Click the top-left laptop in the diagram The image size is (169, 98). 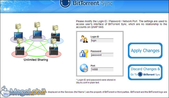click(18, 36)
